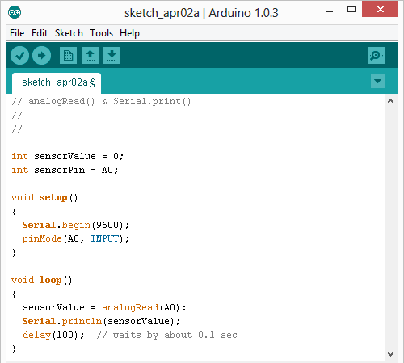Click the Arduino logo in title bar
The height and width of the screenshot is (363, 404).
point(15,12)
